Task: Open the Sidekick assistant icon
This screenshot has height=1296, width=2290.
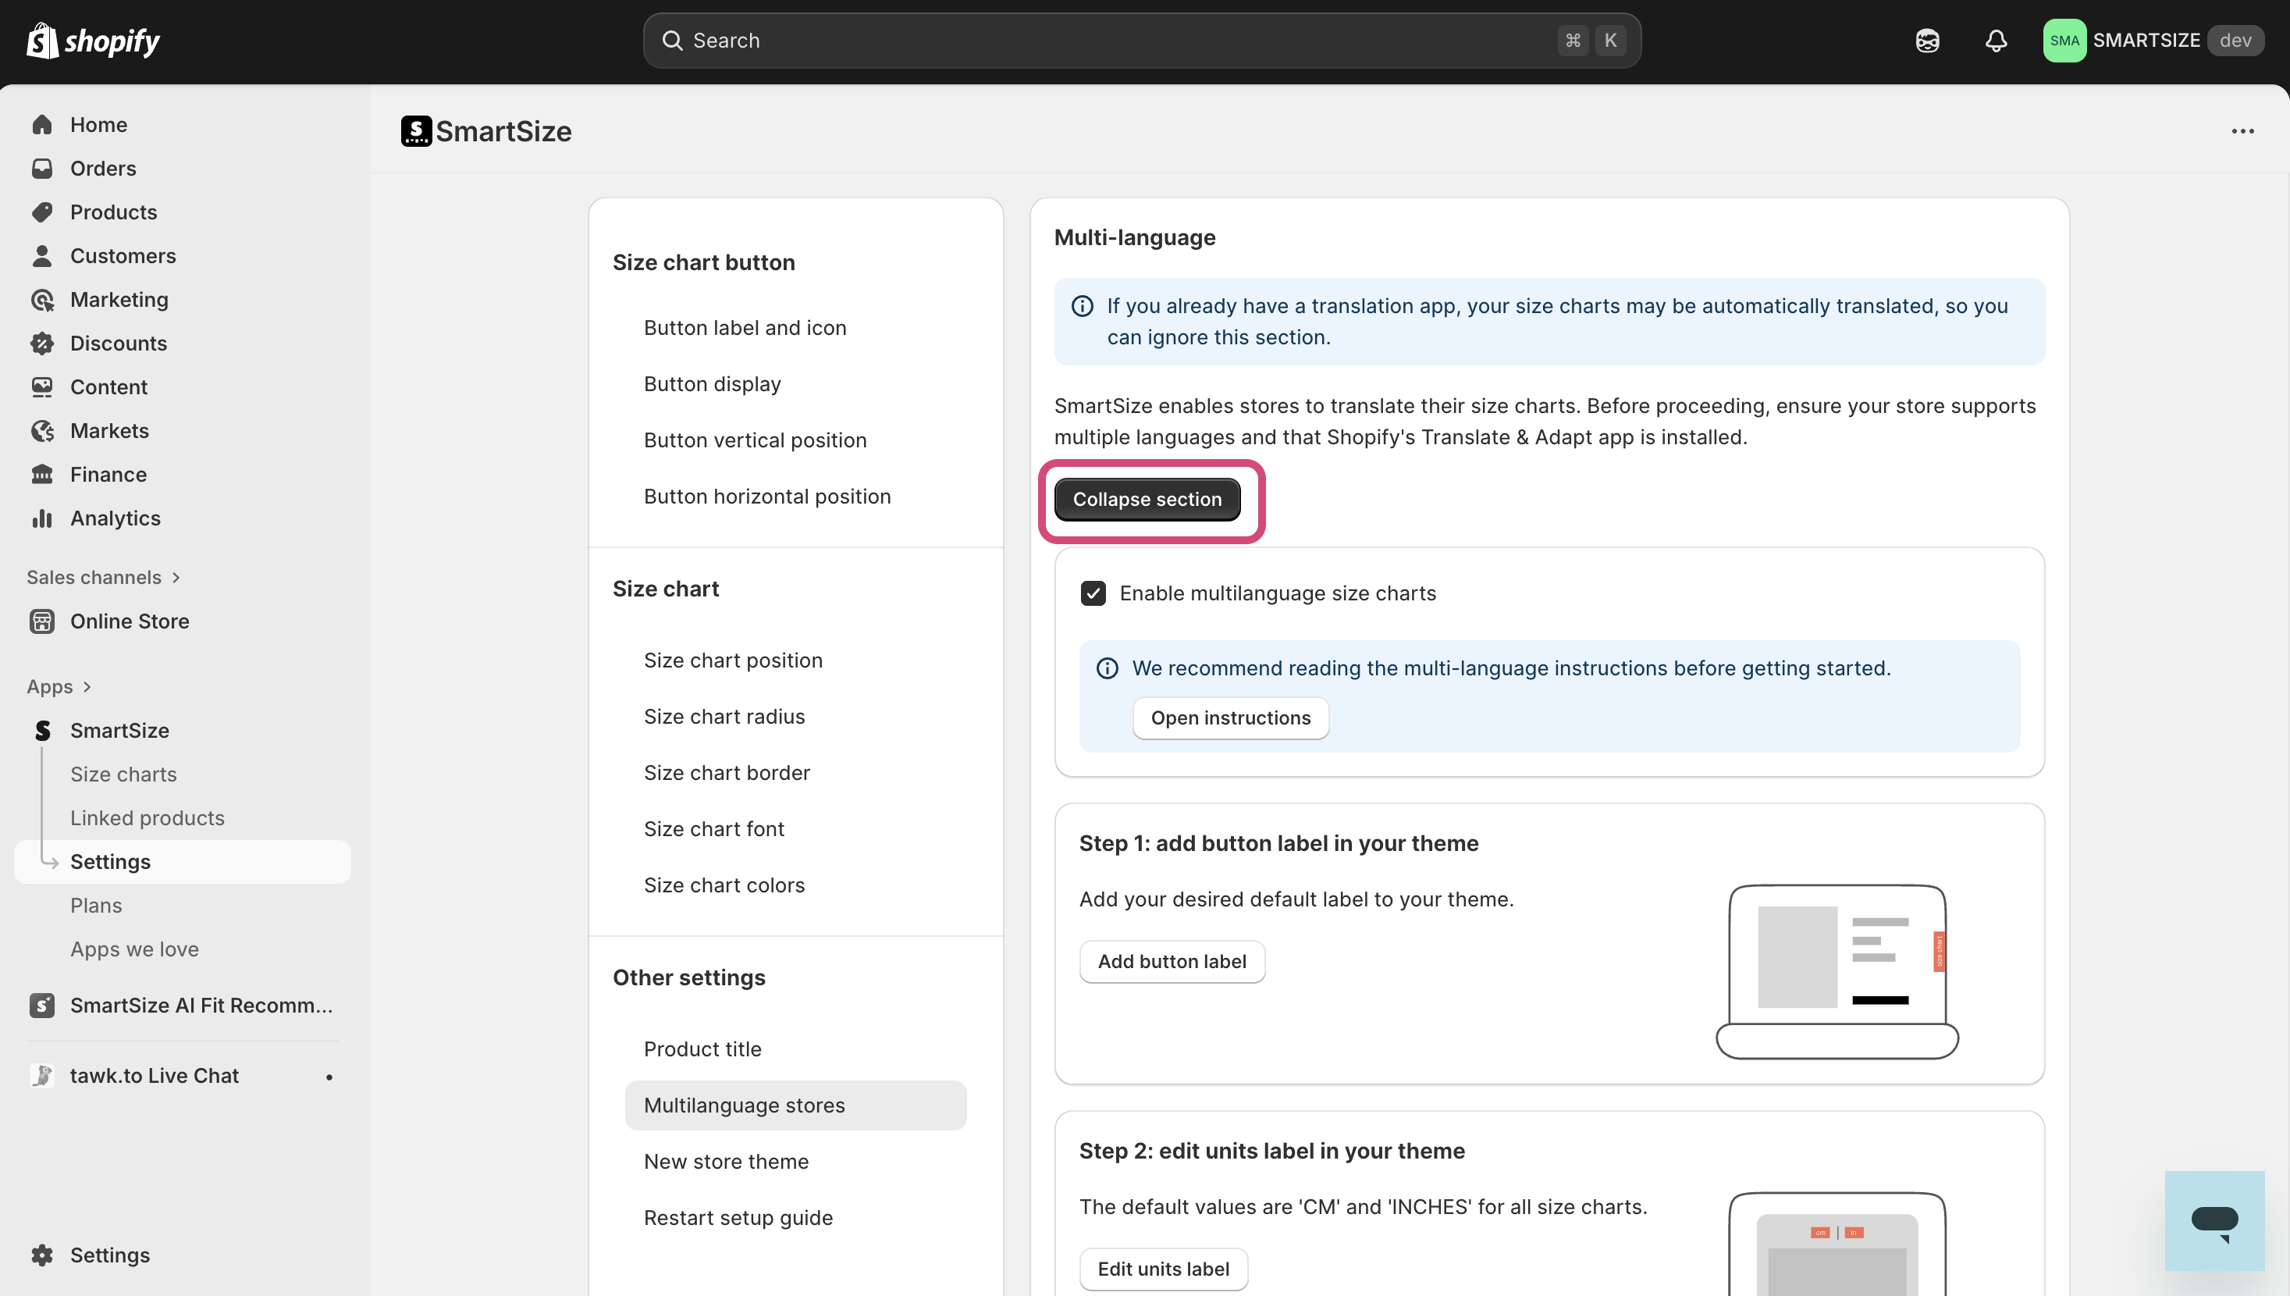Action: pyautogui.click(x=1927, y=41)
